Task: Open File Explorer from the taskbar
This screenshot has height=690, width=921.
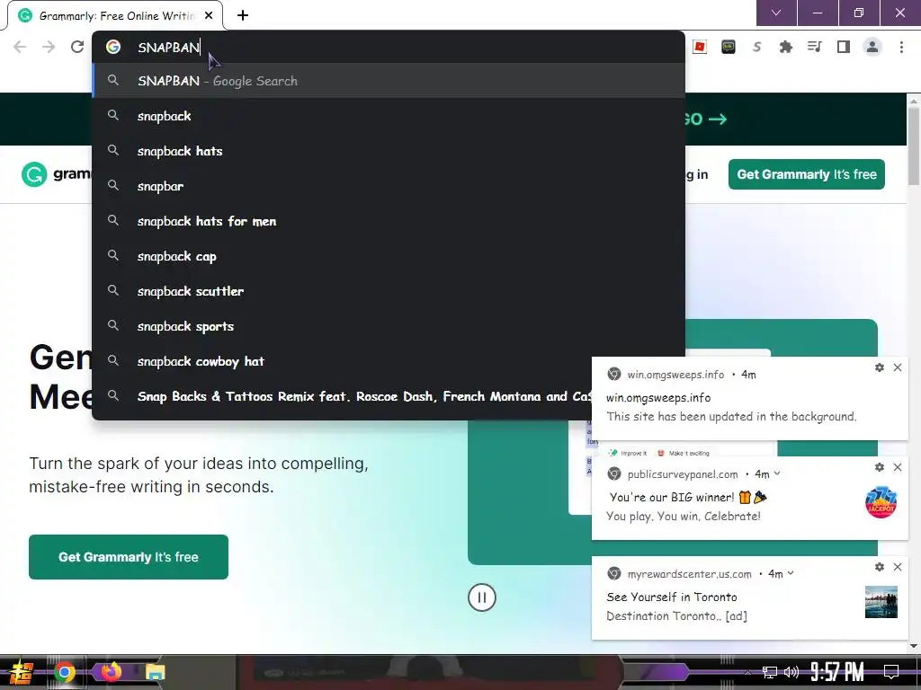Action: [155, 672]
